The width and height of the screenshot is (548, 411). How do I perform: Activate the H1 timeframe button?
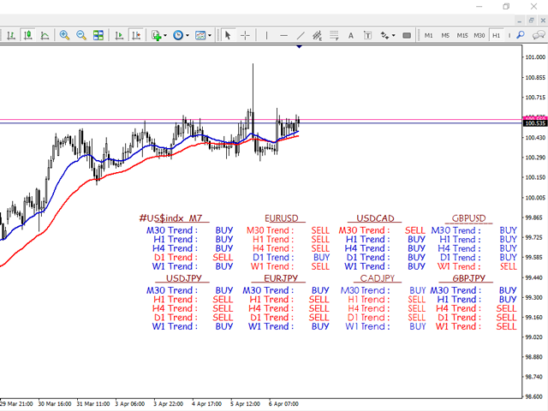pos(496,35)
